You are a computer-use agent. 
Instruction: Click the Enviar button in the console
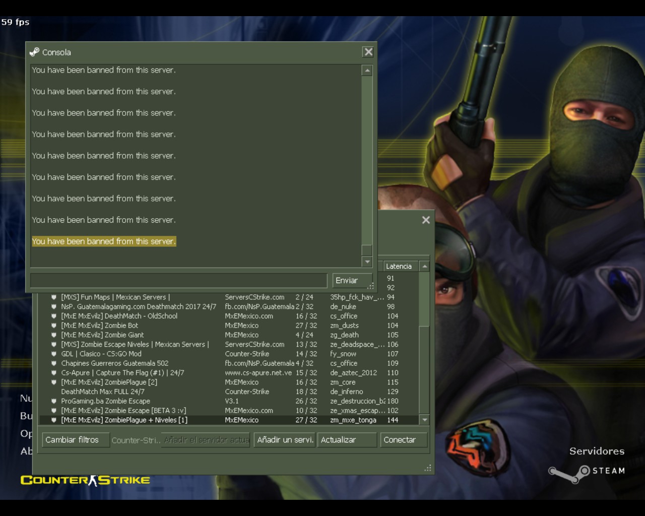point(352,281)
